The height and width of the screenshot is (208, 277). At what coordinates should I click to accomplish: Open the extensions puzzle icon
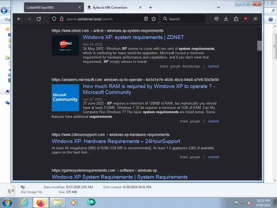pyautogui.click(x=236, y=19)
